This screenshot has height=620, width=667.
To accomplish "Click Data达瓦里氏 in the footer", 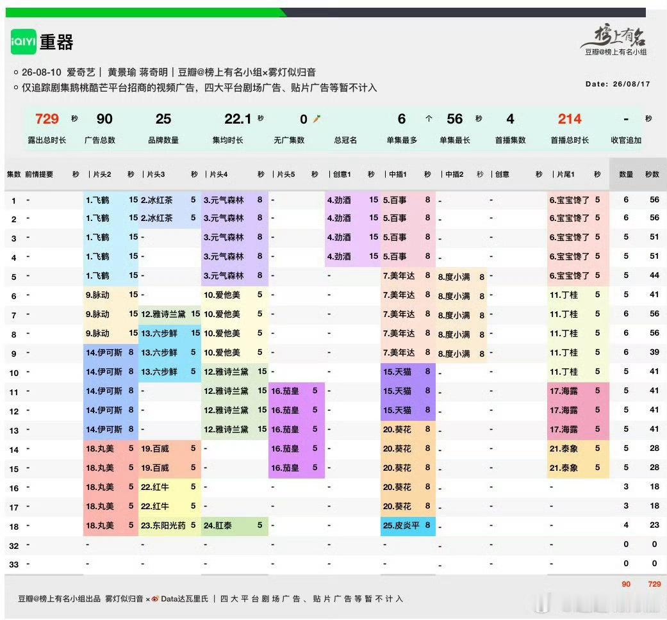I will 185,599.
